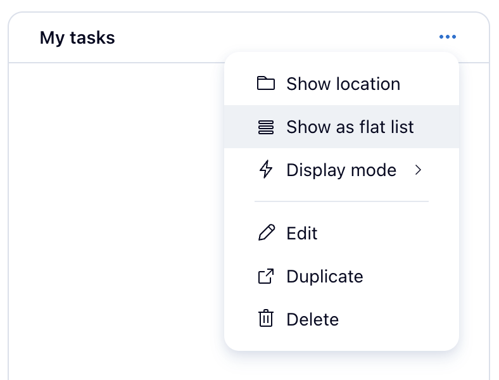The height and width of the screenshot is (380, 499).
Task: Click the Duplicate arrow-in-square icon
Action: pos(266,276)
